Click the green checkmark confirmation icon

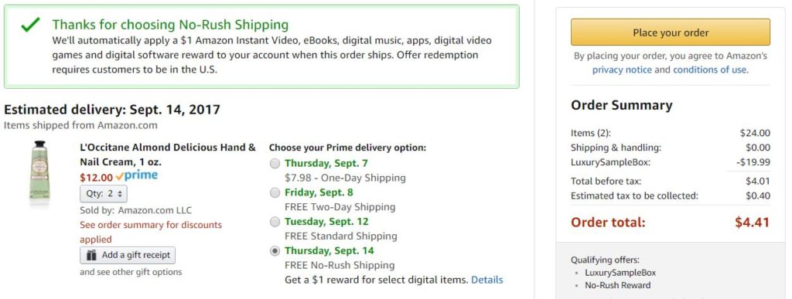(x=30, y=25)
